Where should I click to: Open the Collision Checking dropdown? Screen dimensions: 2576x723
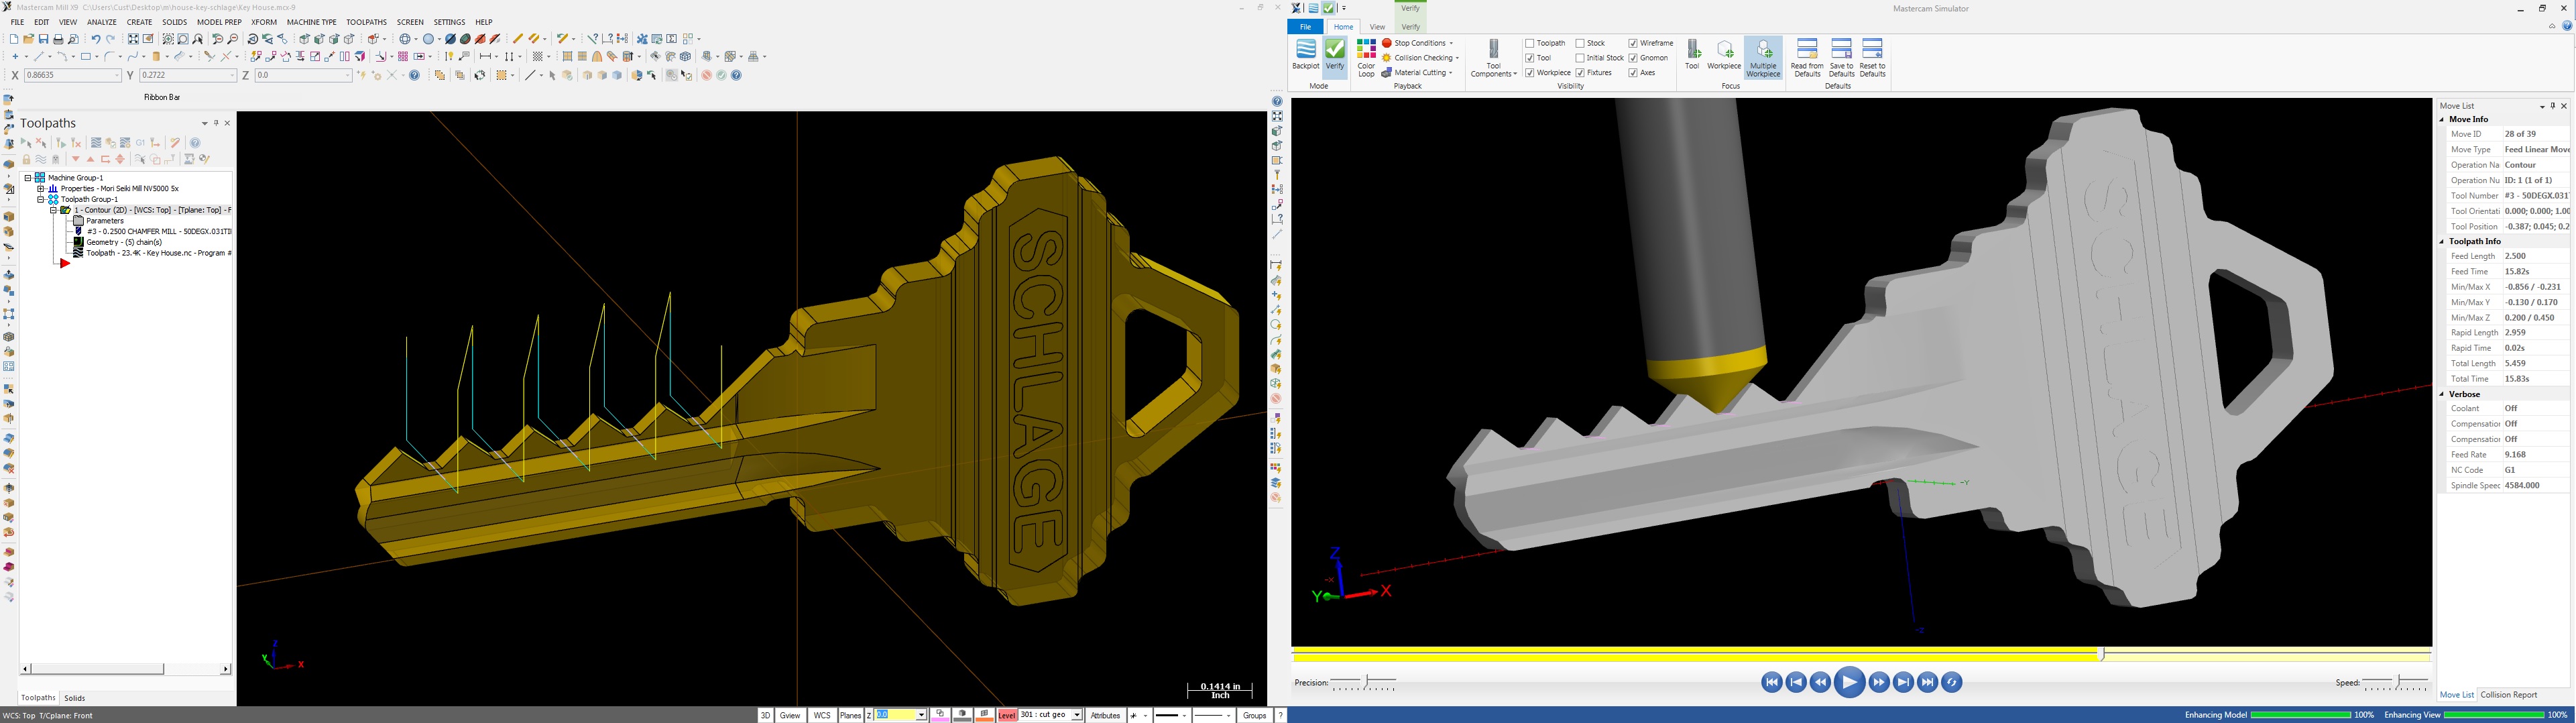(1421, 58)
